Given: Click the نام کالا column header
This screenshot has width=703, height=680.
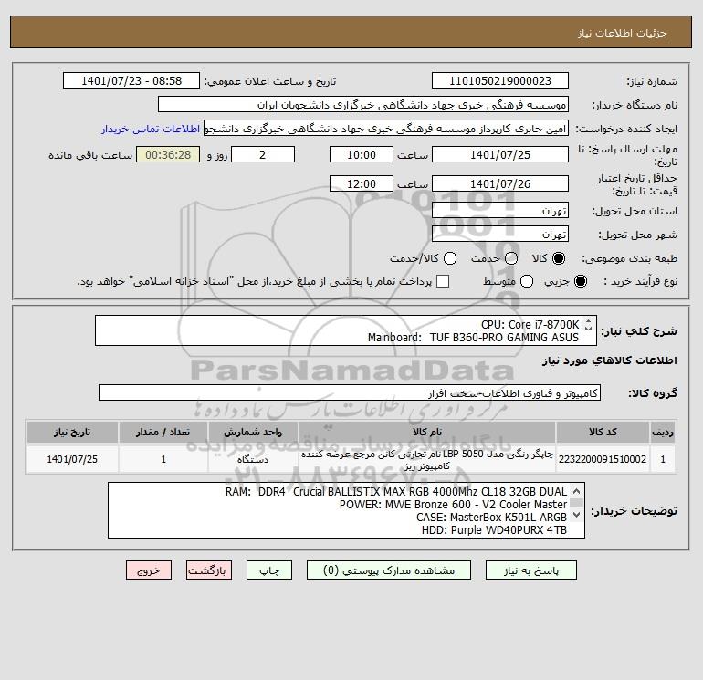Looking at the screenshot, I should pos(427,432).
